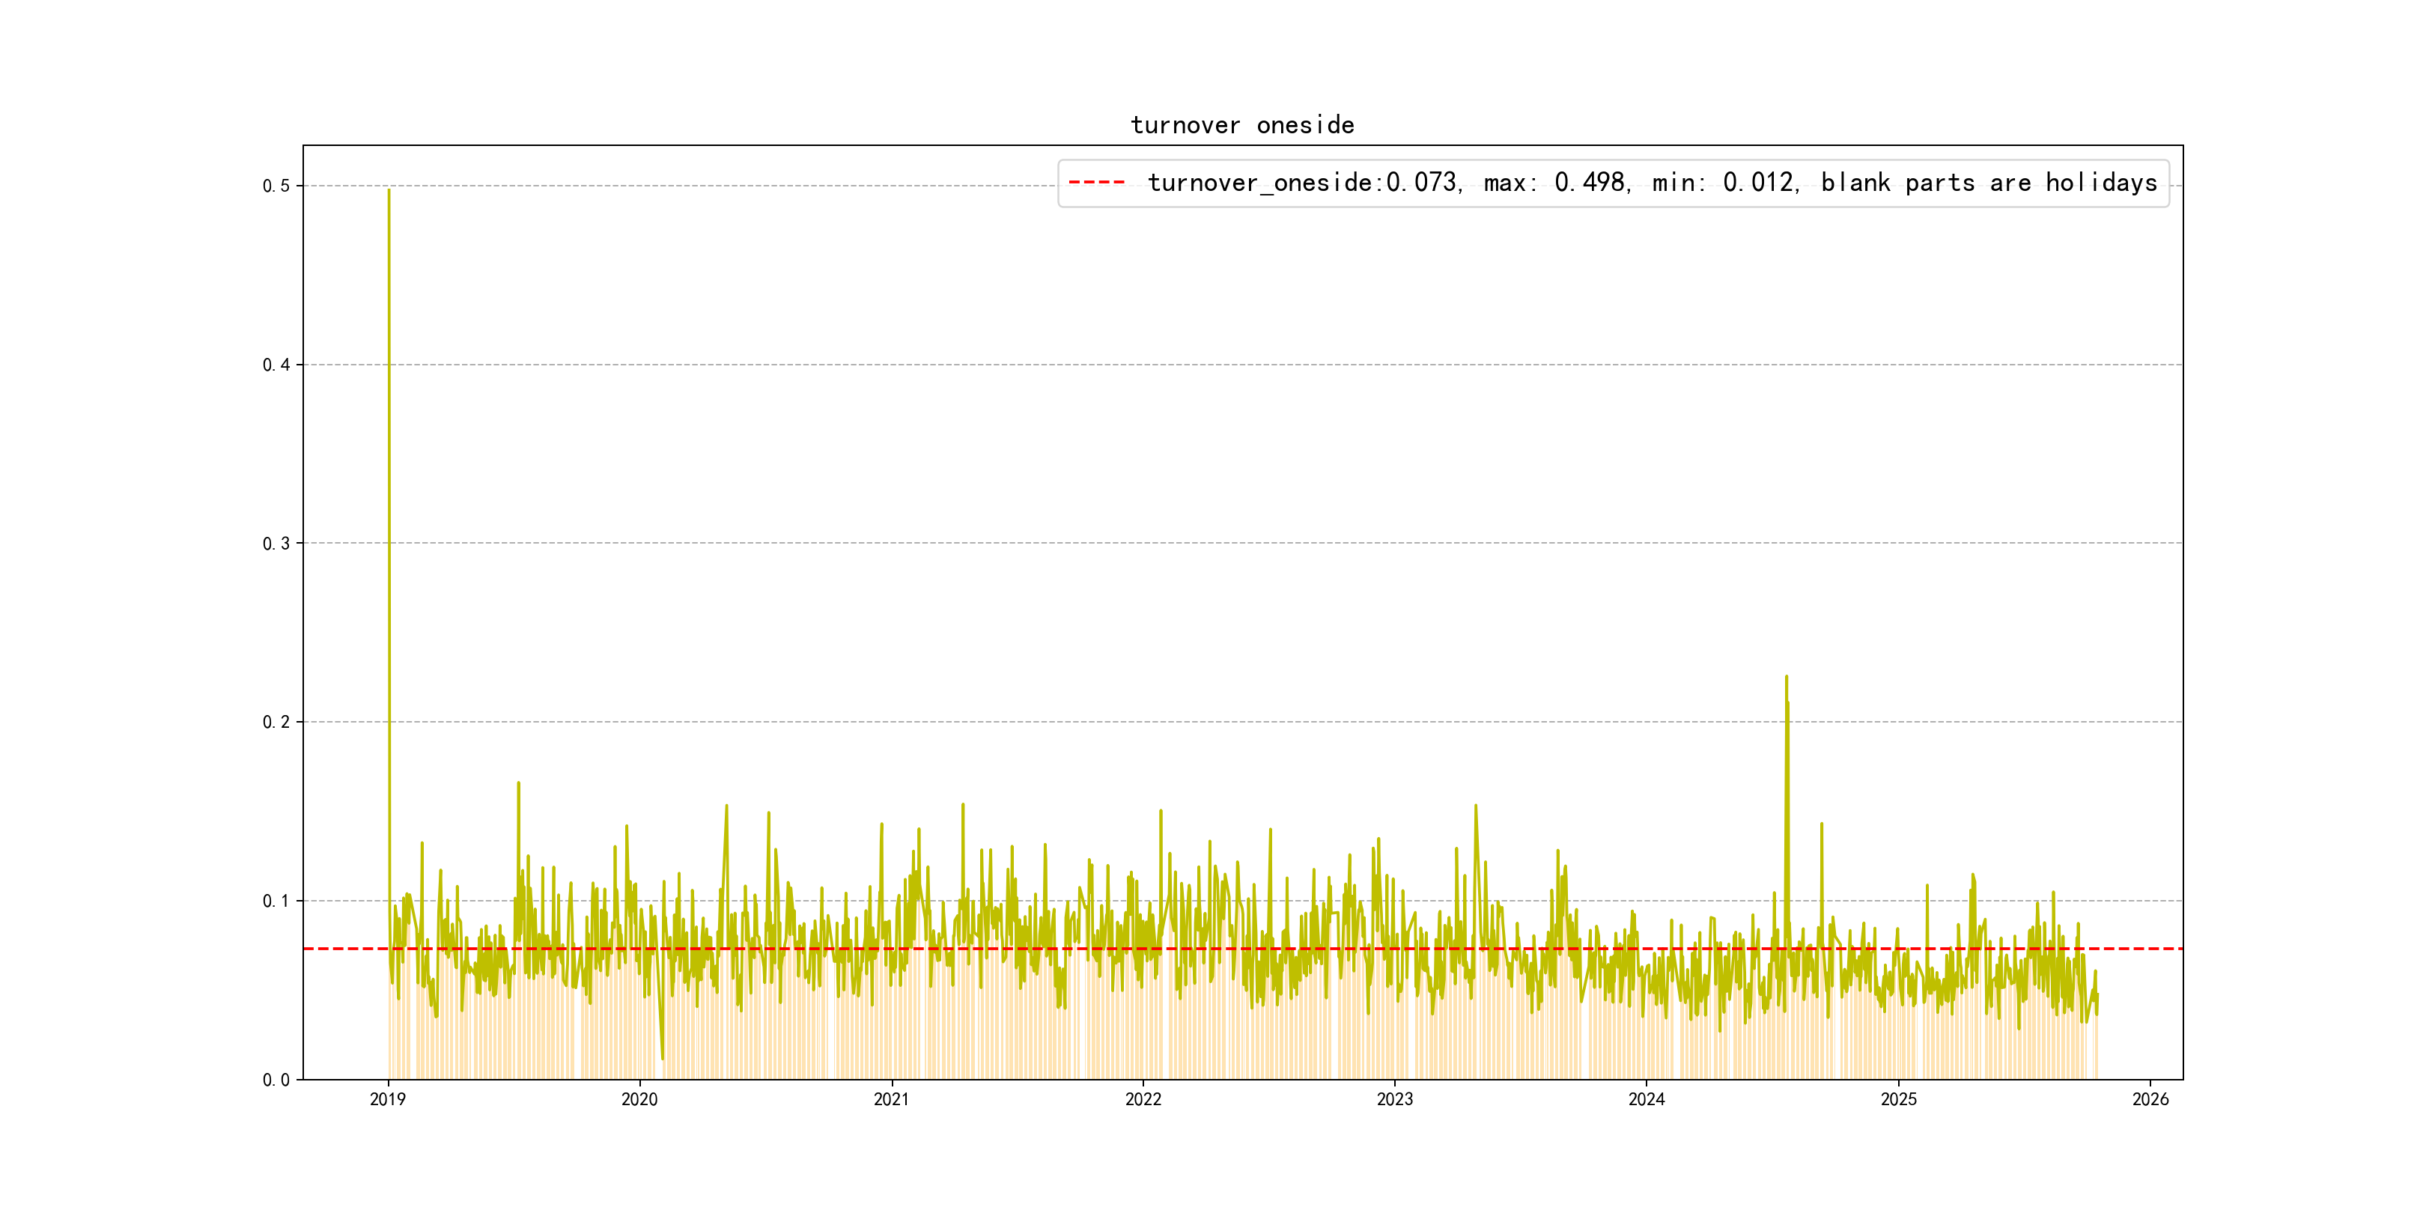Click the 0.1 y-axis tick label
Viewport: 2426px width, 1213px height.
(276, 902)
